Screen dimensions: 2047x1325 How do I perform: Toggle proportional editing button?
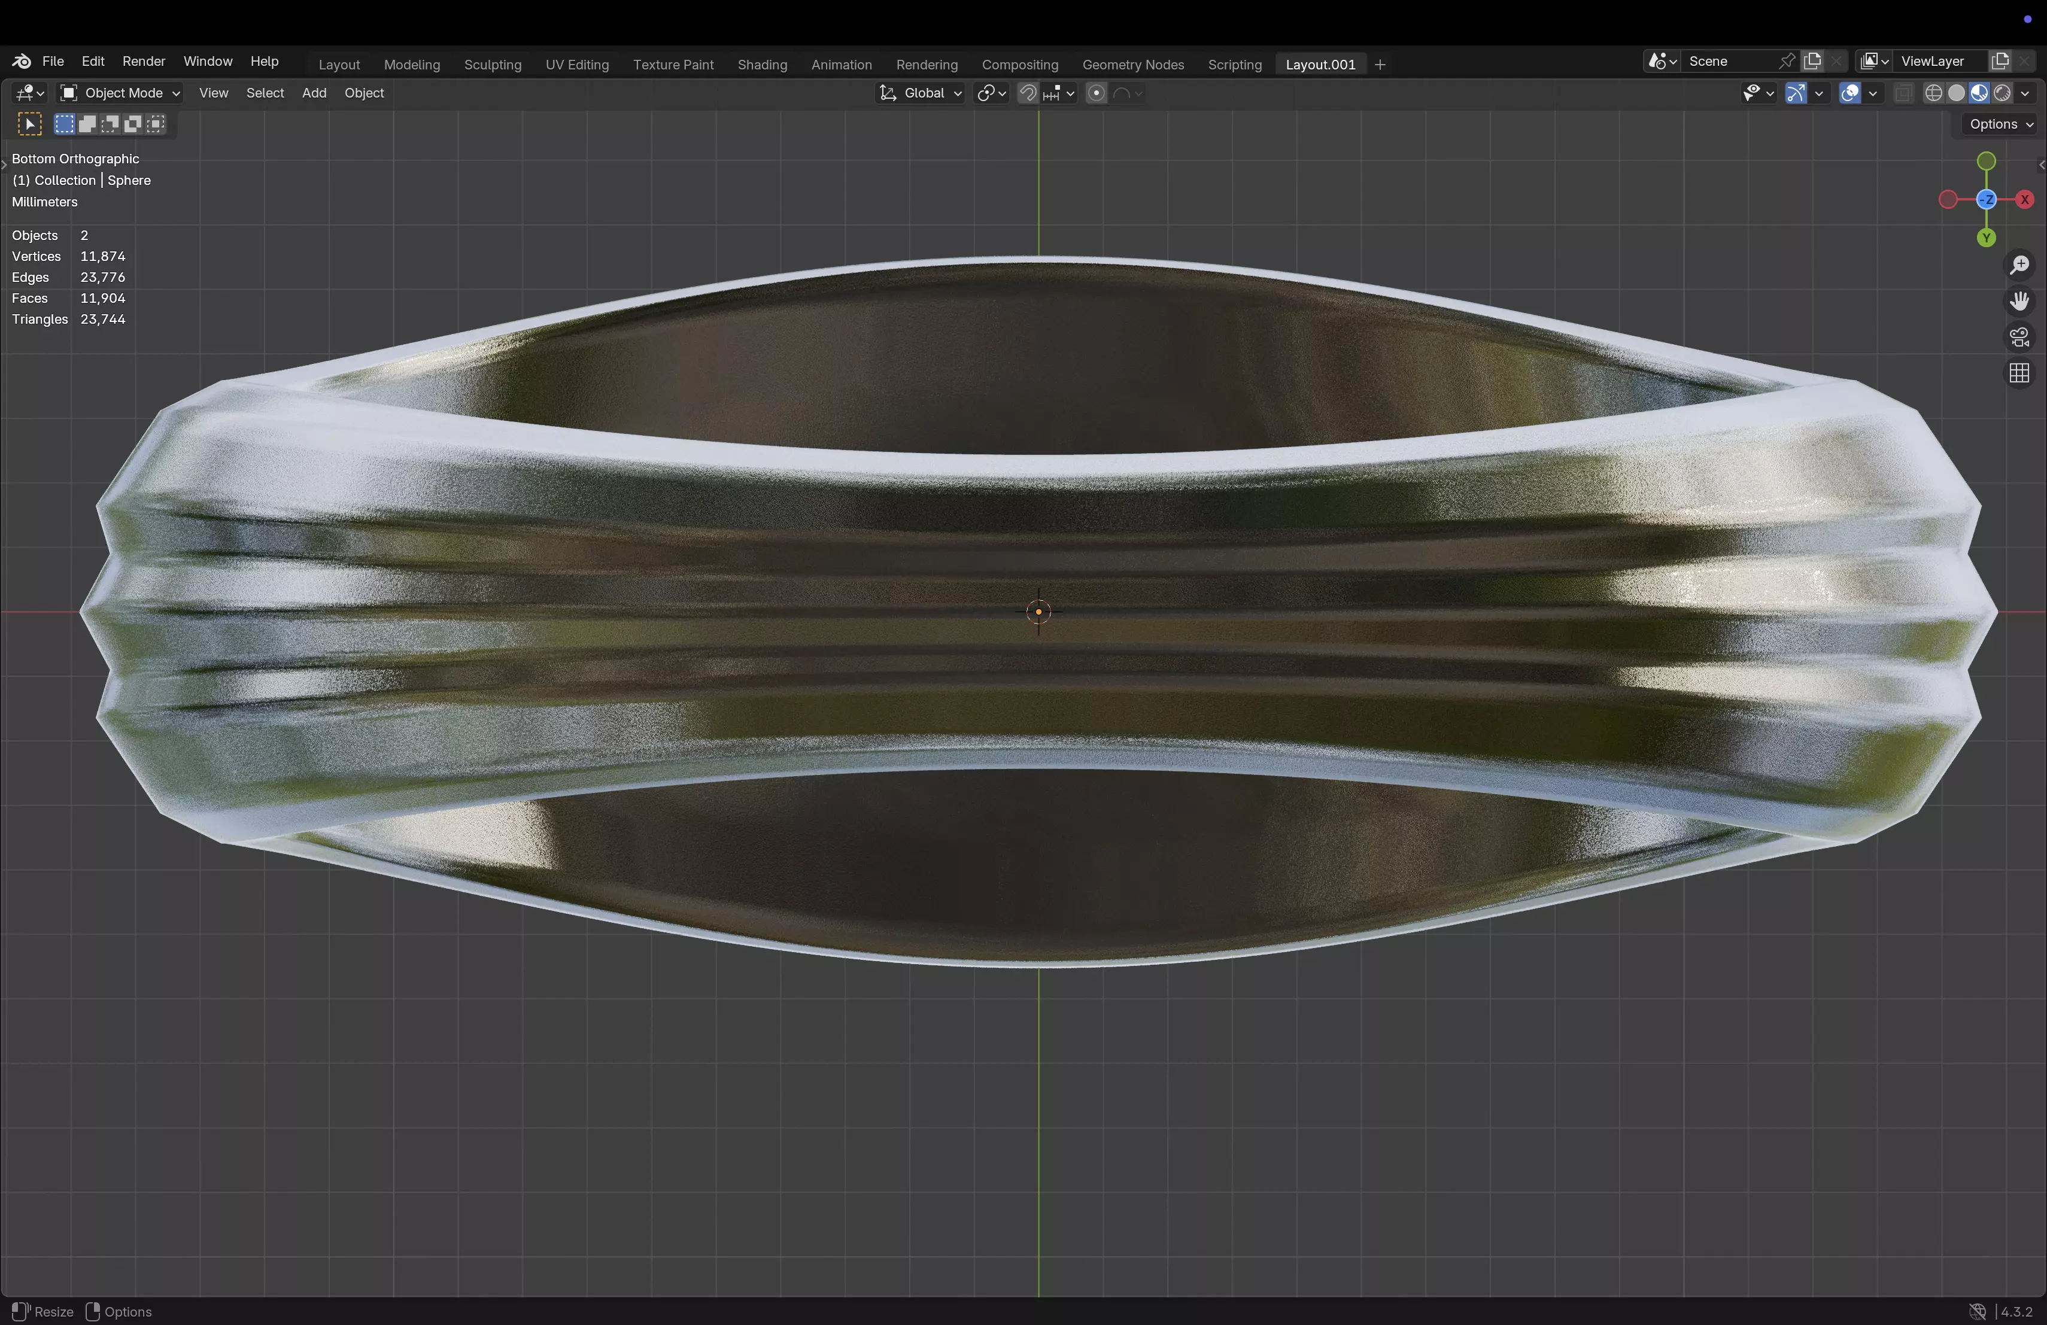click(1096, 93)
